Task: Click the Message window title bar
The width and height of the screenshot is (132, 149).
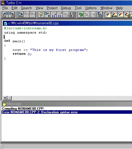Action: click(67, 104)
